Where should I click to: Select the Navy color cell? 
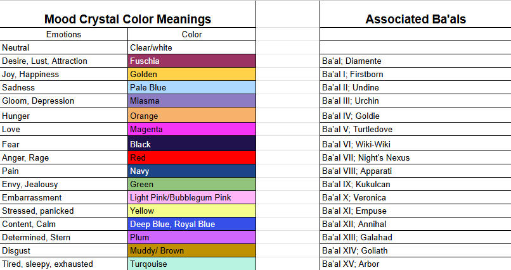coord(191,171)
